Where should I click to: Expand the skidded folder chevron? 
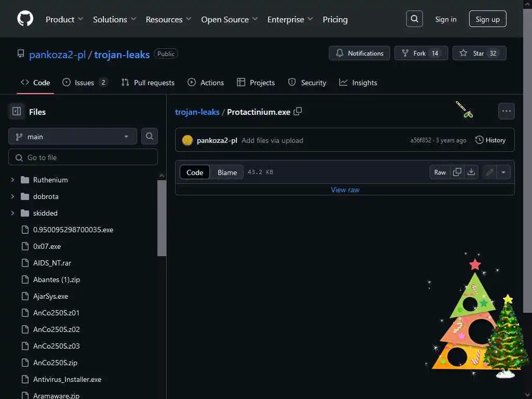tap(12, 213)
